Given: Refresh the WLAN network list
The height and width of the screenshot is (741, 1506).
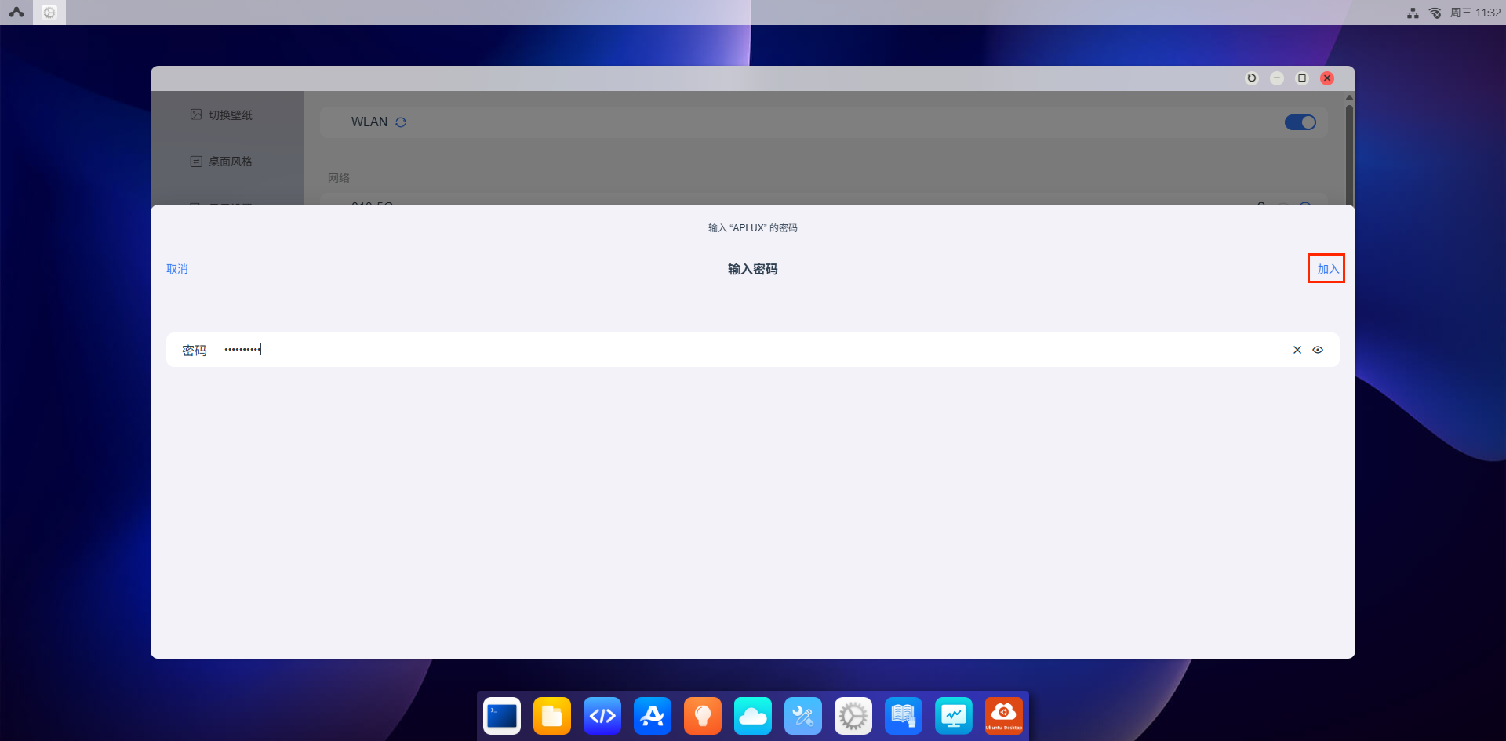Looking at the screenshot, I should click(401, 122).
